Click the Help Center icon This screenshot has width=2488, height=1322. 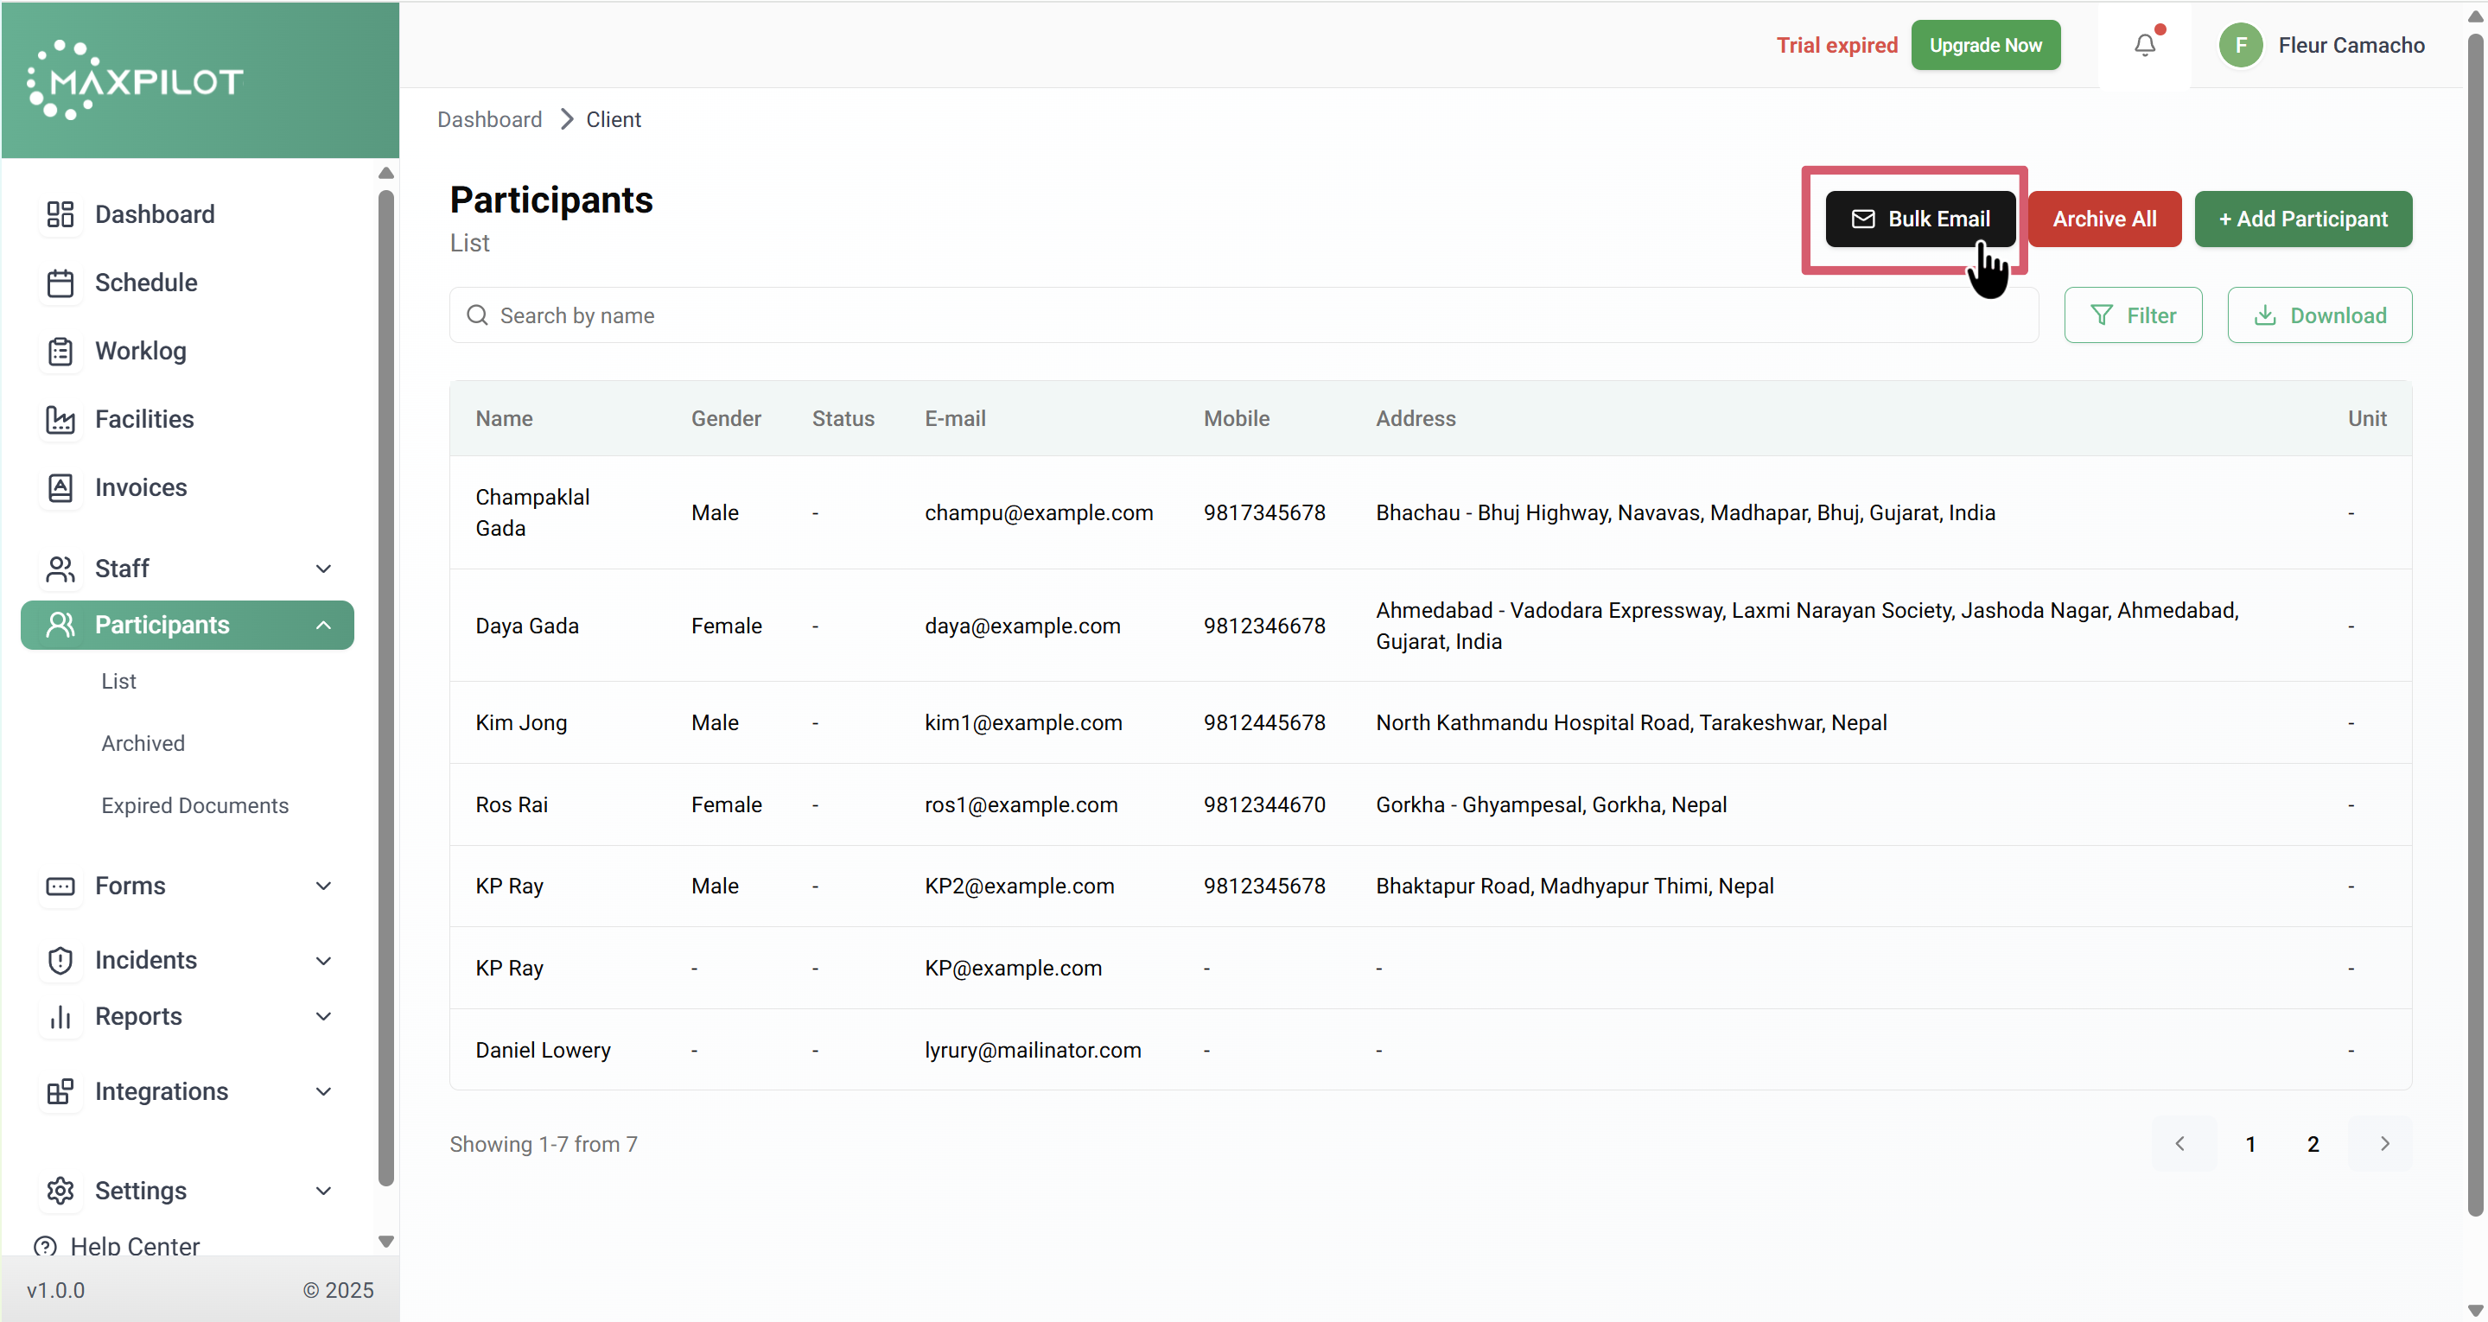44,1245
